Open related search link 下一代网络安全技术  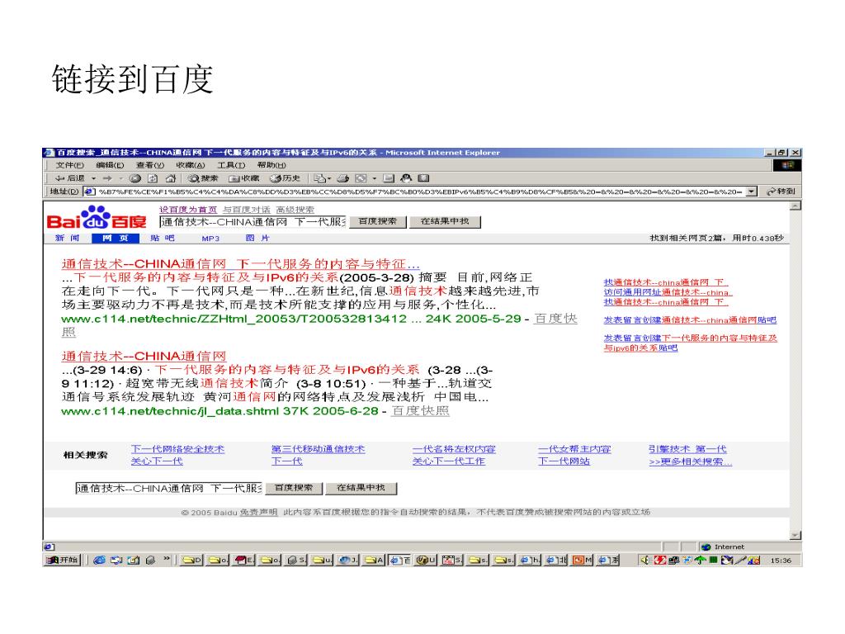pos(177,449)
